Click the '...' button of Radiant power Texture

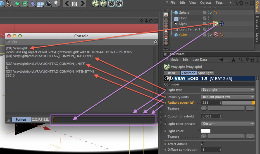[250, 108]
